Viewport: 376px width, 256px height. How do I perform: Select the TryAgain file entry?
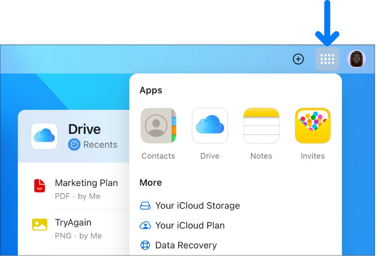[74, 222]
